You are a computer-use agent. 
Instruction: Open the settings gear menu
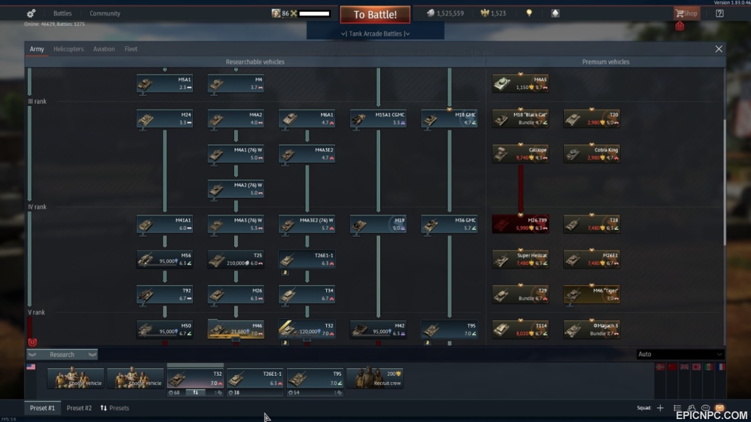point(31,13)
